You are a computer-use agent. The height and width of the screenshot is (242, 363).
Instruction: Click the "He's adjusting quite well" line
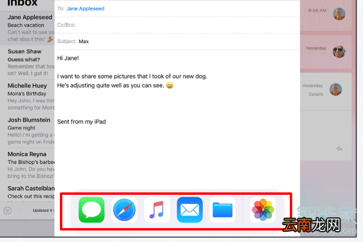click(x=115, y=85)
